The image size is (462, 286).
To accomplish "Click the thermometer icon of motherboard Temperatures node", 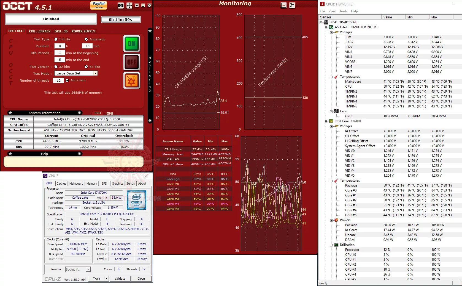I will [x=336, y=77].
